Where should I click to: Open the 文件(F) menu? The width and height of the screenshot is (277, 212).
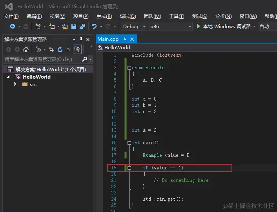[x=11, y=16]
